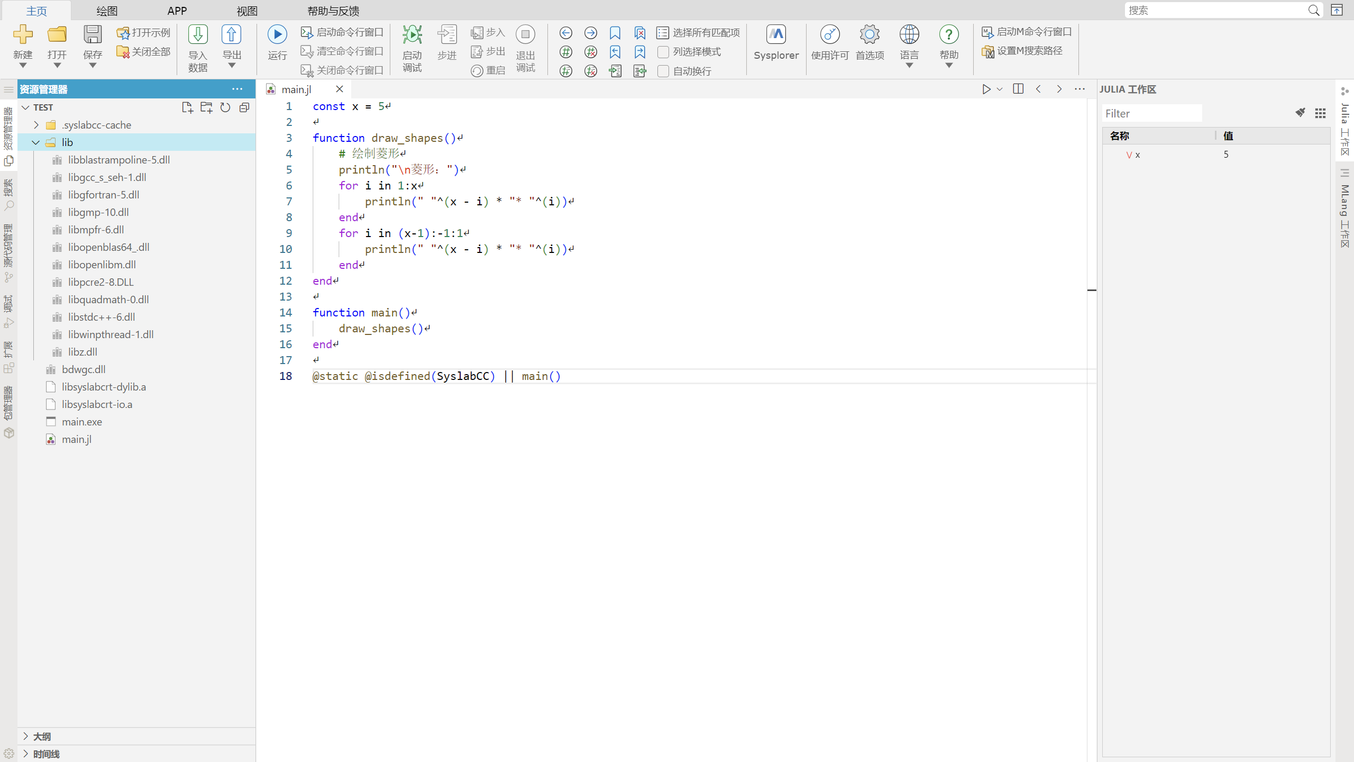Enable 列选择模式 column selection checkbox

click(663, 52)
